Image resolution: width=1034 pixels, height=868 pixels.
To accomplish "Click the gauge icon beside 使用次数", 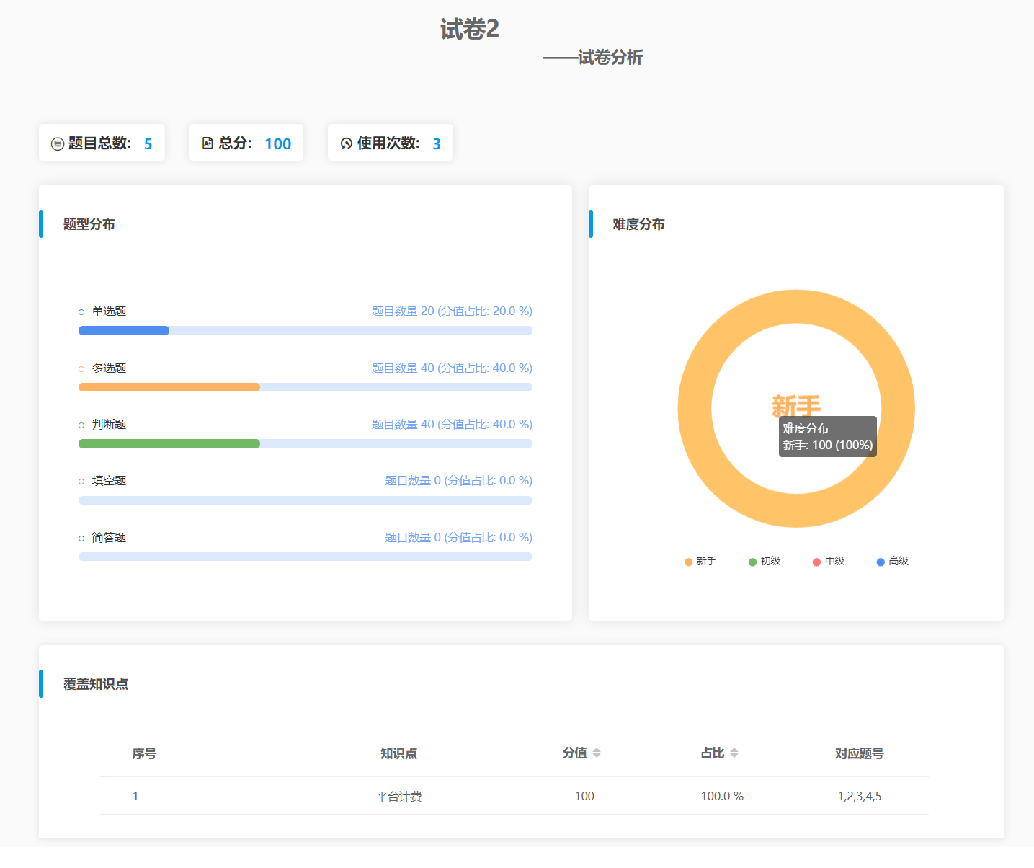I will tap(347, 143).
